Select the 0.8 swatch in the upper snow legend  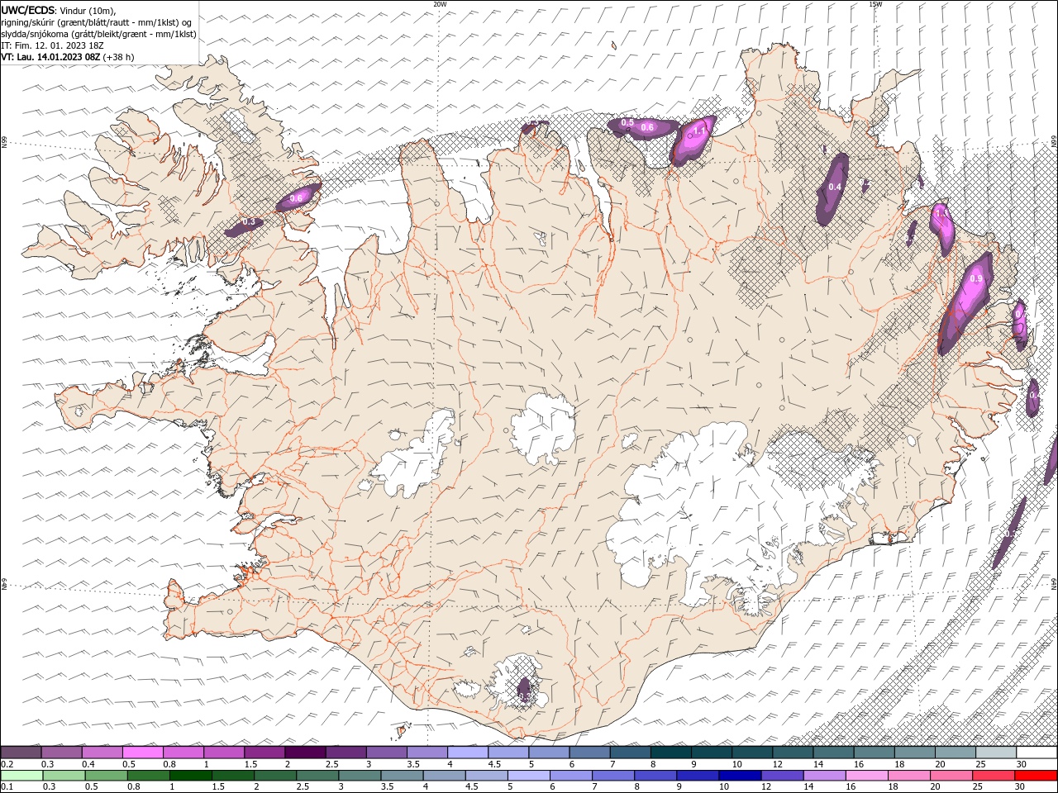click(183, 753)
